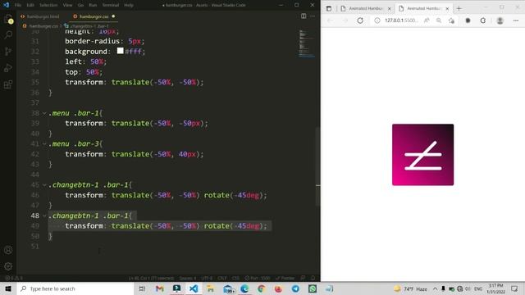Open the Edit menu
Image resolution: width=525 pixels, height=295 pixels.
[x=30, y=5]
